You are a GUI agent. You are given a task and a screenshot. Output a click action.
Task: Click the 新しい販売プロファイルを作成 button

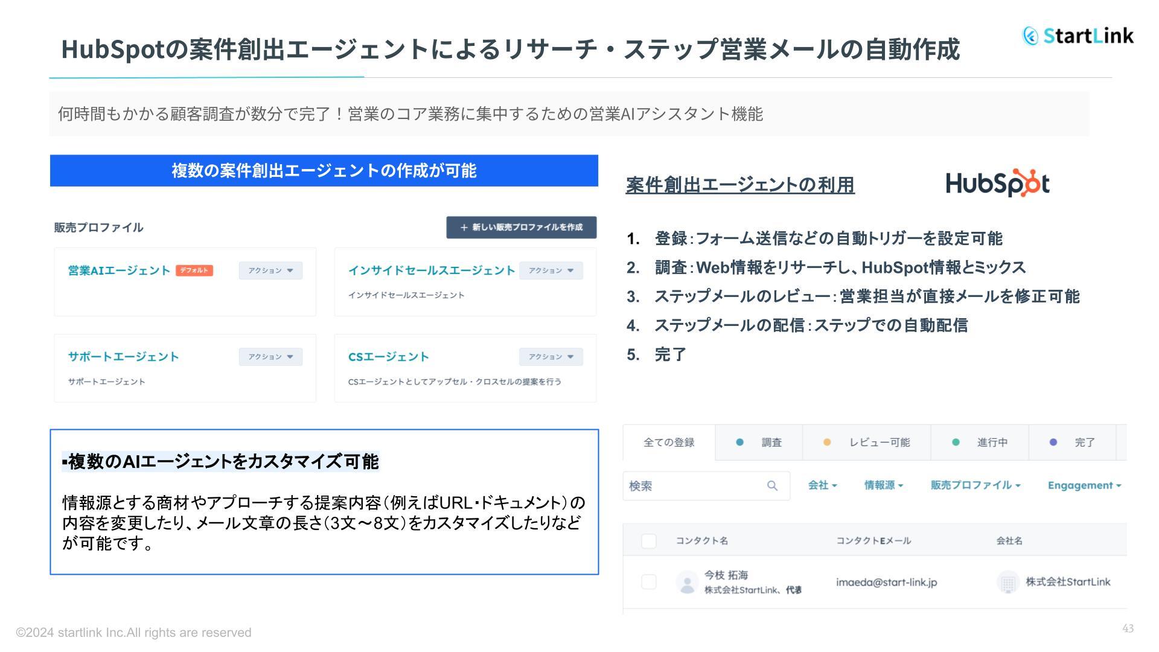click(521, 228)
